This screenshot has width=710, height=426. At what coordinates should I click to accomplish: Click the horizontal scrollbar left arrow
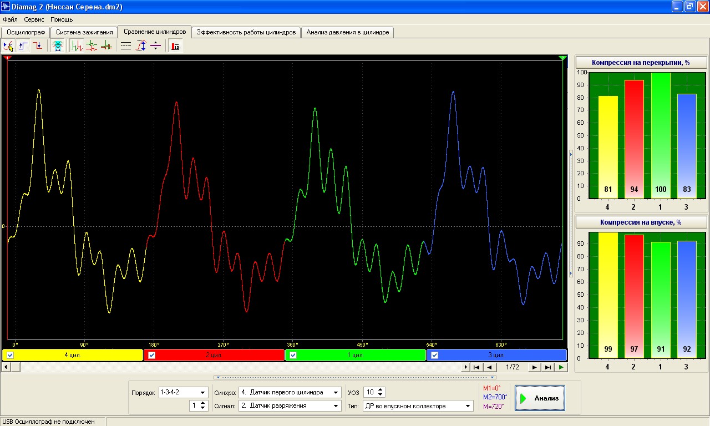(7, 367)
